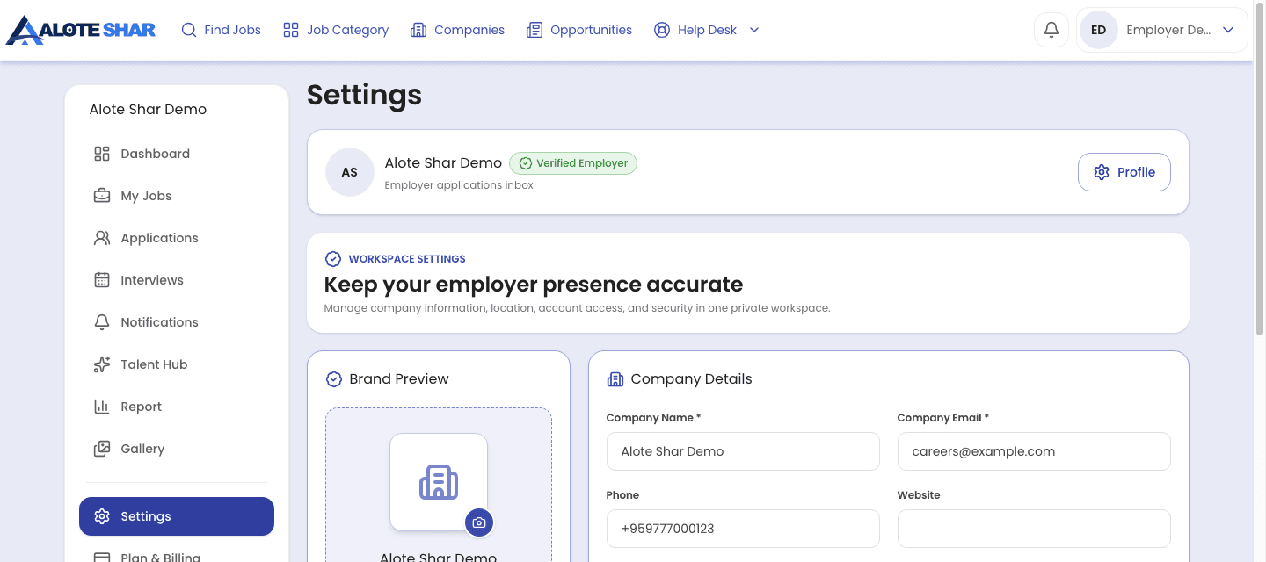Focus the Company Name field
The image size is (1266, 562).
(743, 451)
